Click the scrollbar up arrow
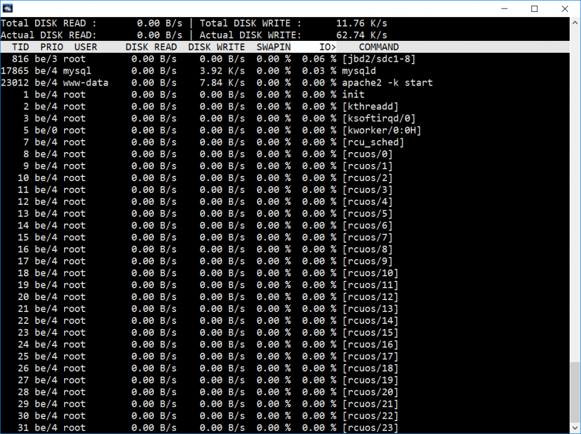The height and width of the screenshot is (434, 581). (575, 22)
